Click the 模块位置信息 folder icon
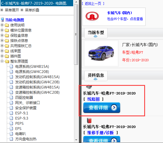This screenshot has width=163, height=143. (7, 30)
